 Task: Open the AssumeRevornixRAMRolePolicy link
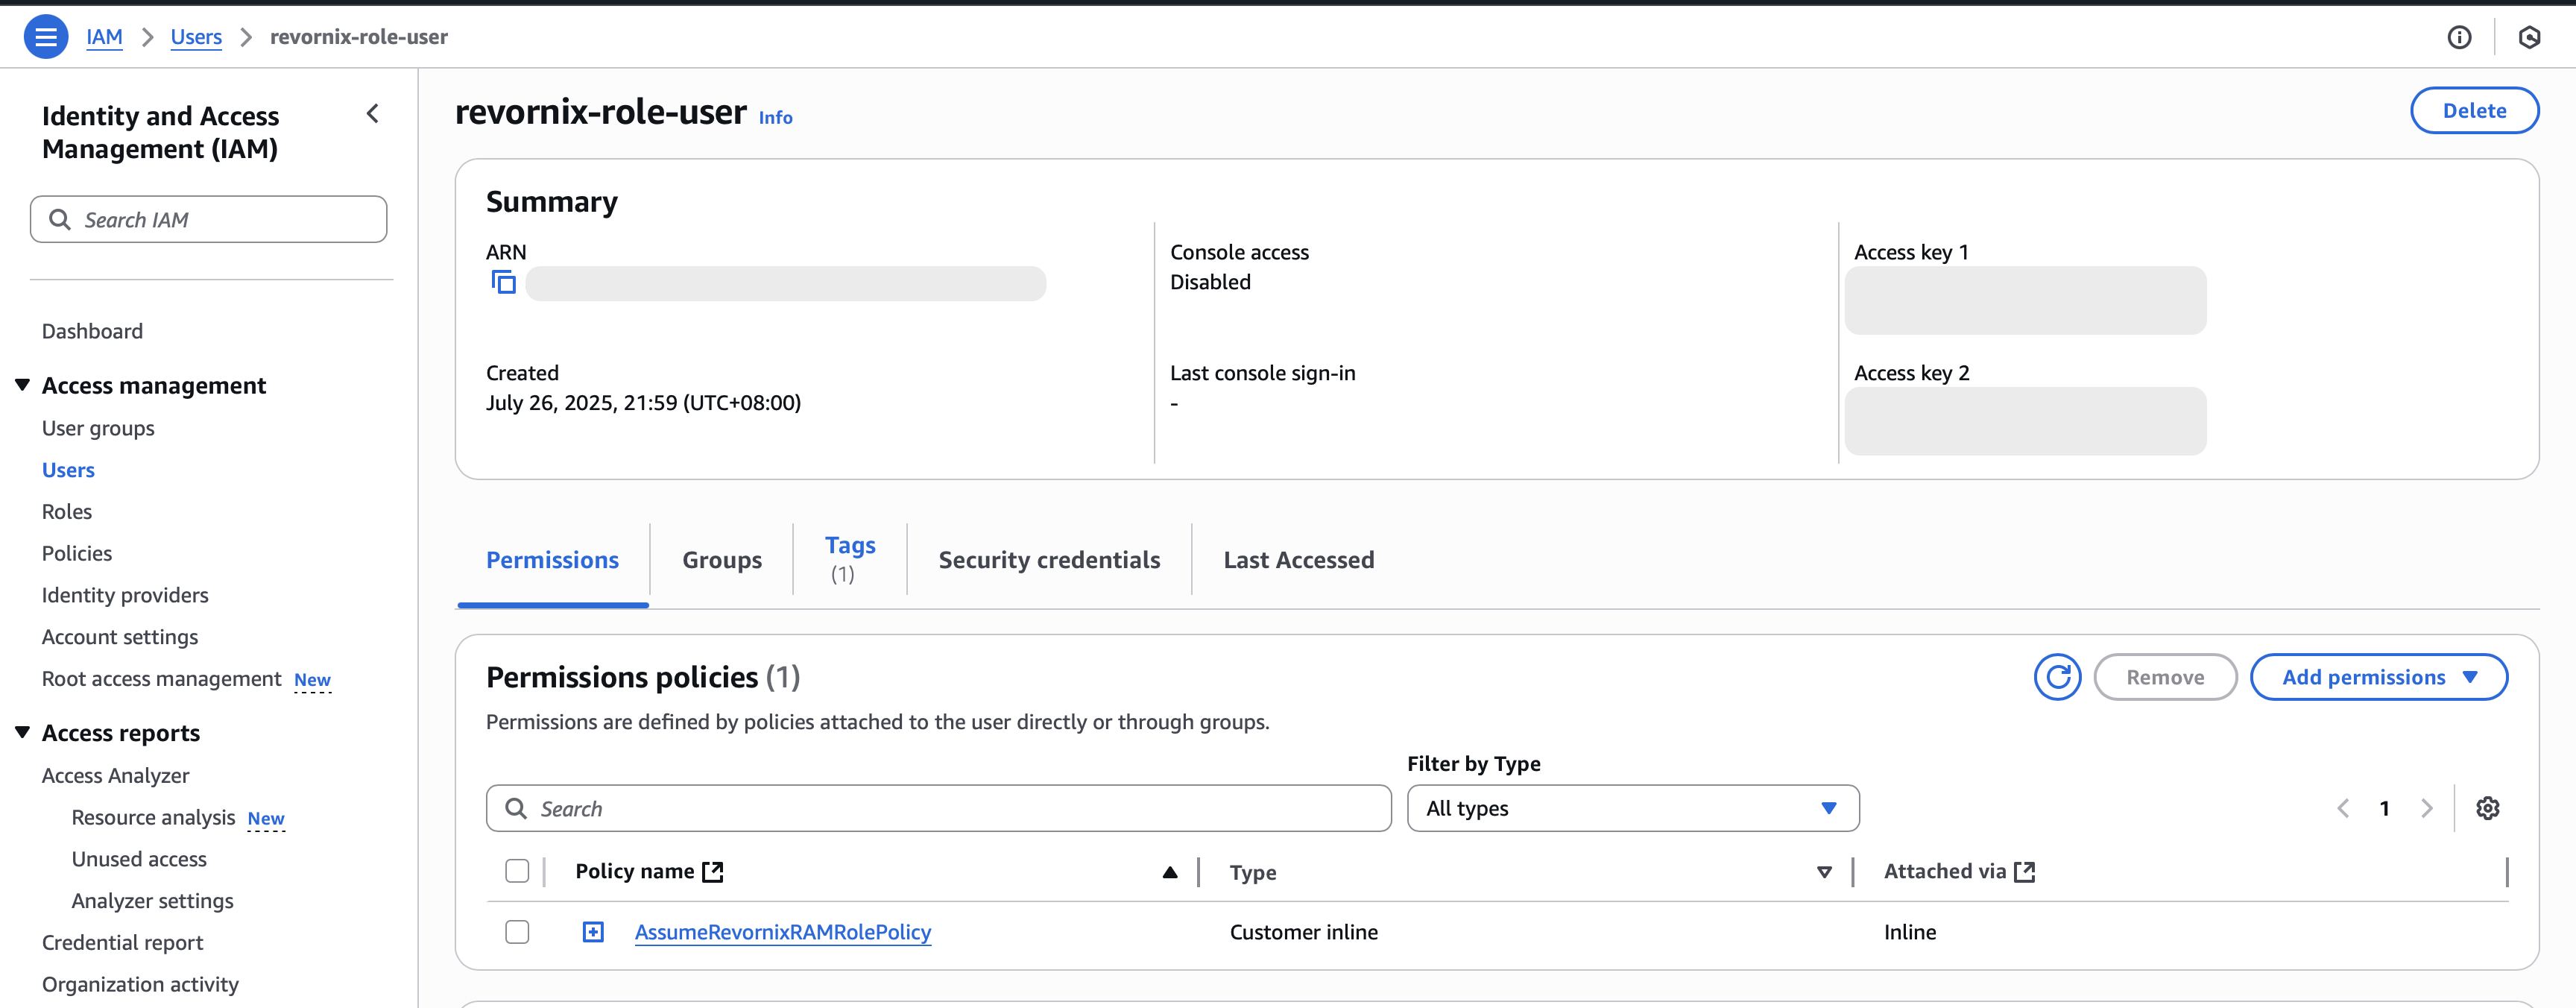pos(782,932)
